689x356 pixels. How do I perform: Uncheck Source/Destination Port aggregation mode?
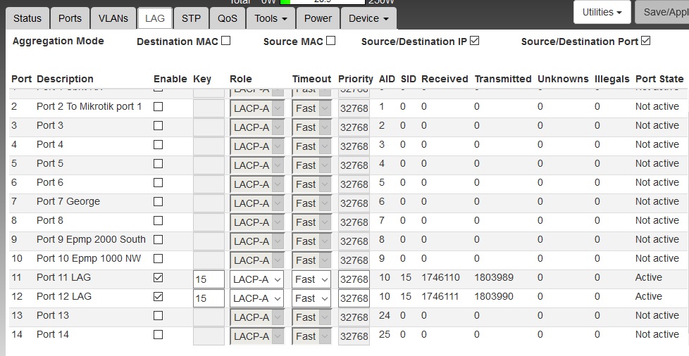(x=646, y=41)
